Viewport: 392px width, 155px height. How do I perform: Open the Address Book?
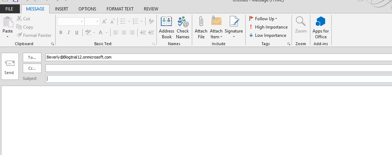(x=167, y=27)
